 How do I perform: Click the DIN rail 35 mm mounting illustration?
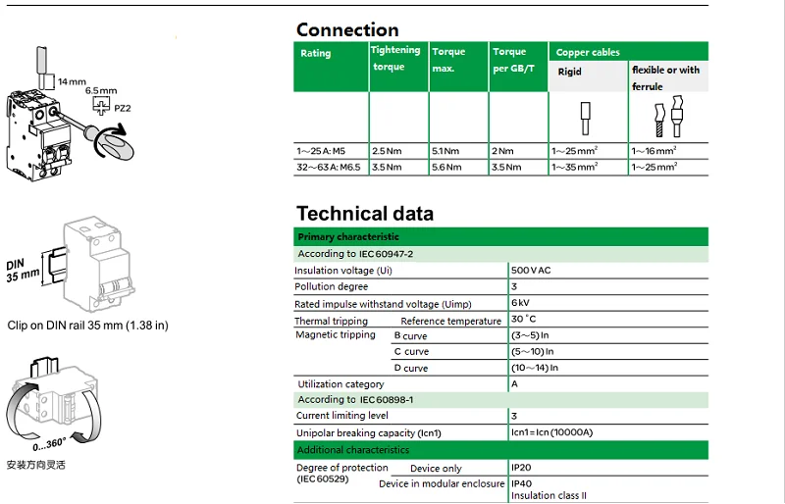pyautogui.click(x=71, y=266)
